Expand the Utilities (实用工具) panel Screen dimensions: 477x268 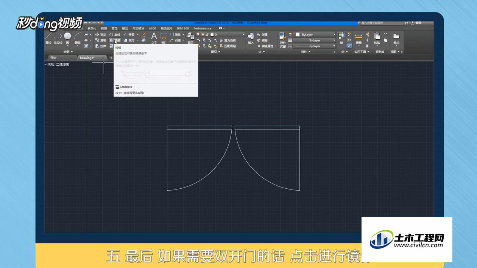362,52
